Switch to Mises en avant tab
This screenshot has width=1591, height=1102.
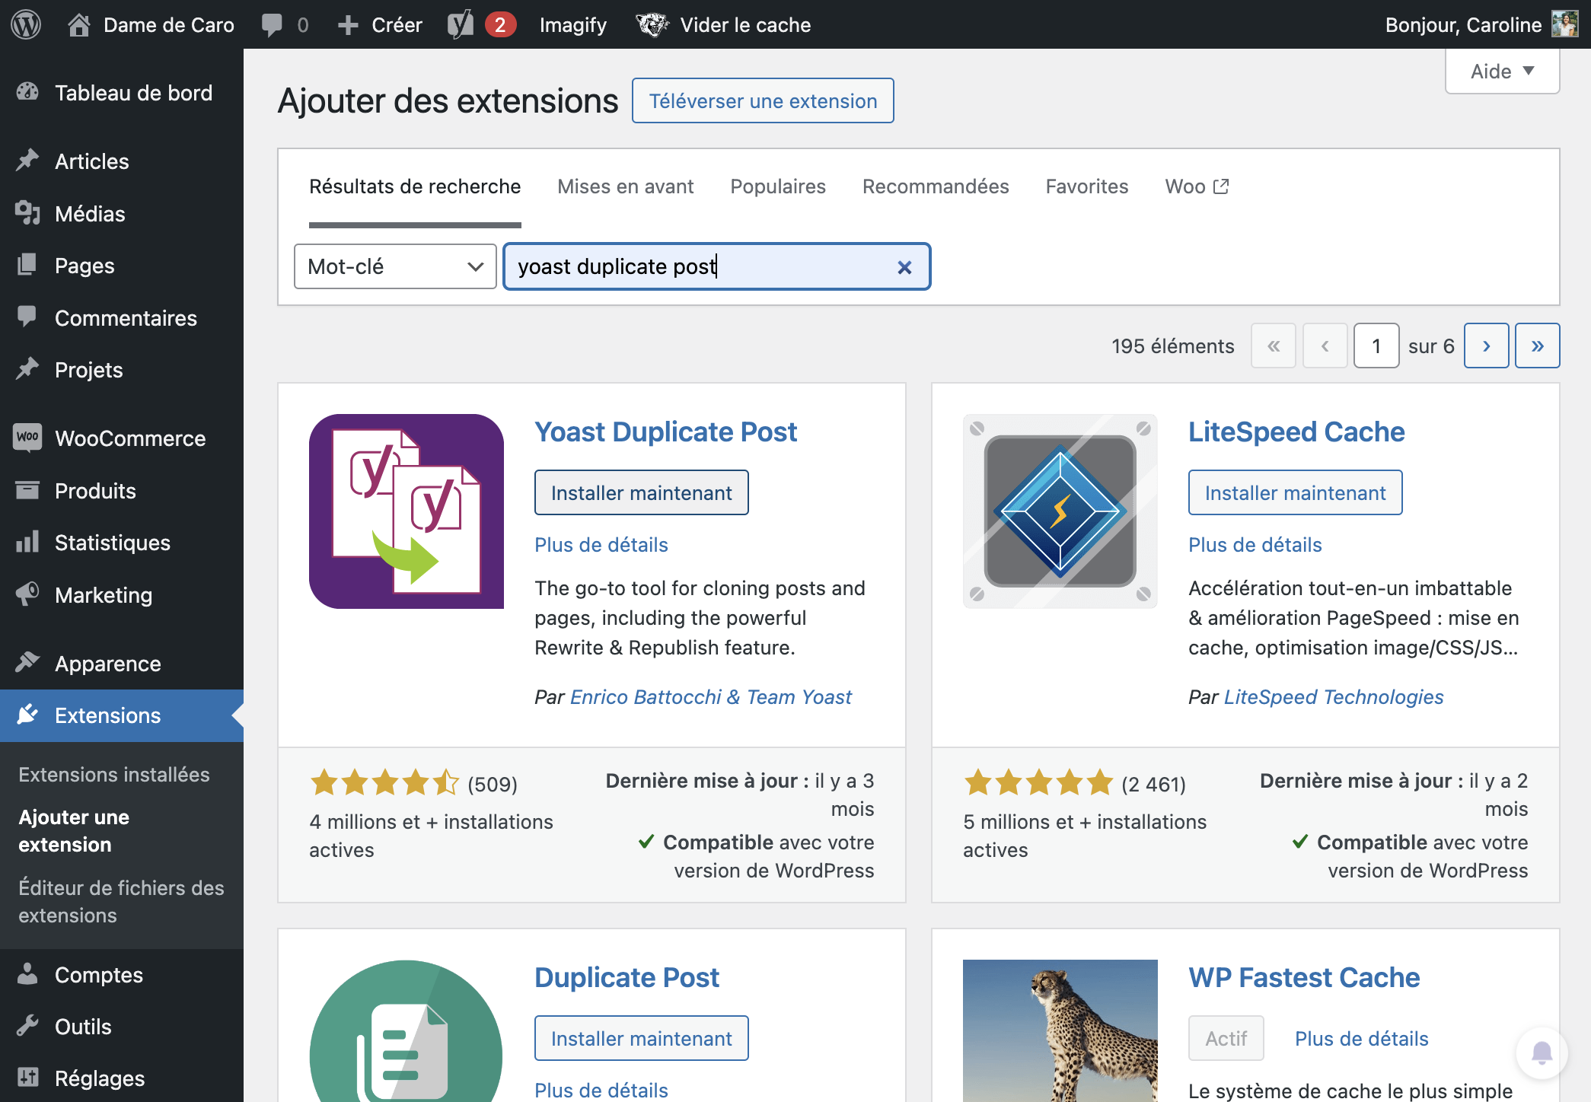626,186
